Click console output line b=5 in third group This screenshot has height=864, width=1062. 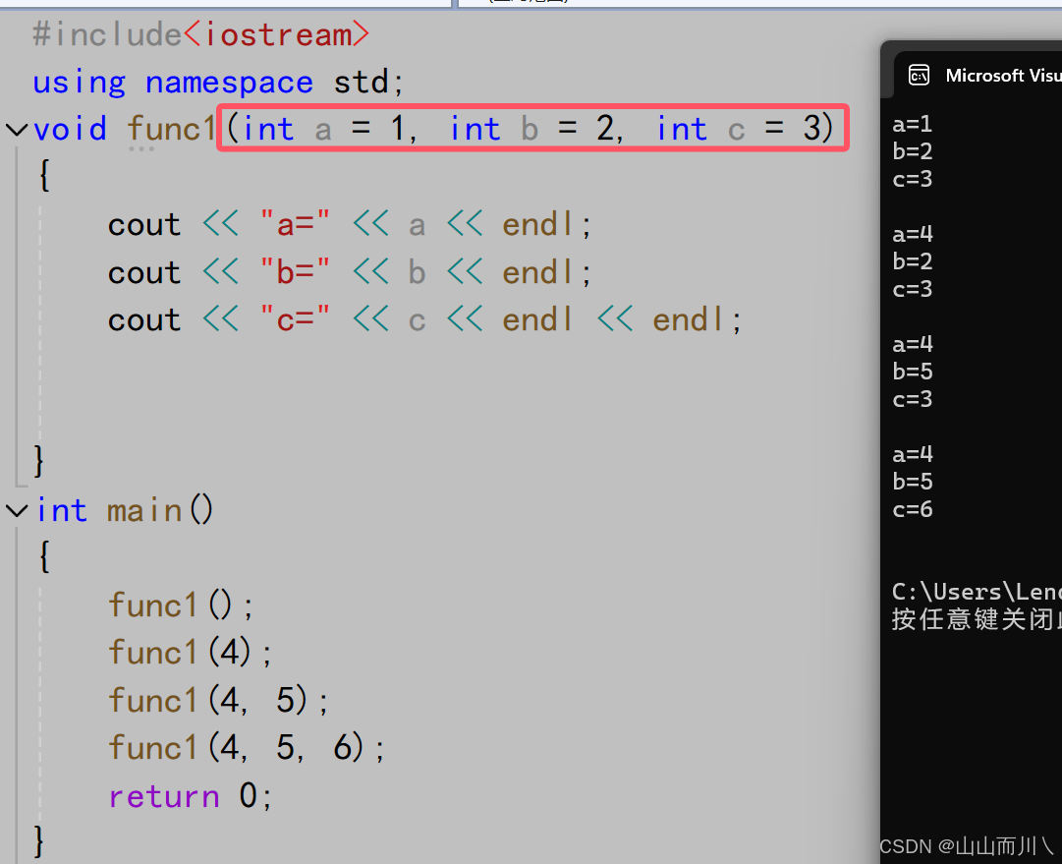tap(913, 372)
